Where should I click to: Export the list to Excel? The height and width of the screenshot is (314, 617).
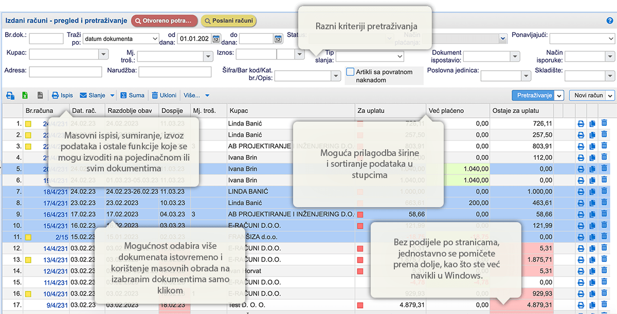coord(25,95)
